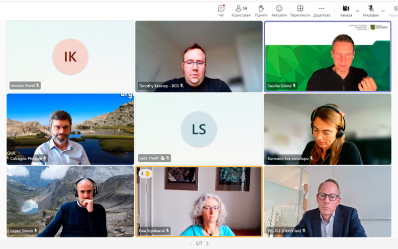Open the Додатково more options menu
Viewport: 398px width, 249px height.
pyautogui.click(x=321, y=11)
